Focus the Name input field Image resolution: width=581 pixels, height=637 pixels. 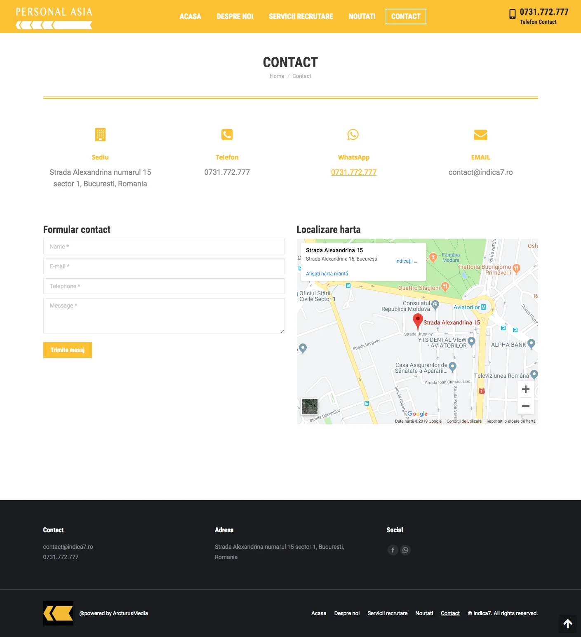click(x=164, y=247)
